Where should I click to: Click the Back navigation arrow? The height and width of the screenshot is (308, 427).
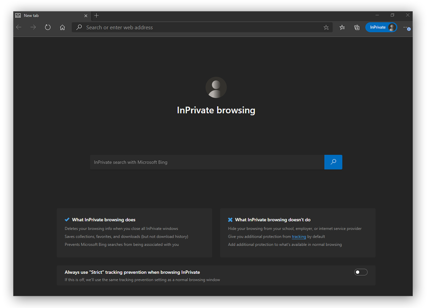coord(19,27)
